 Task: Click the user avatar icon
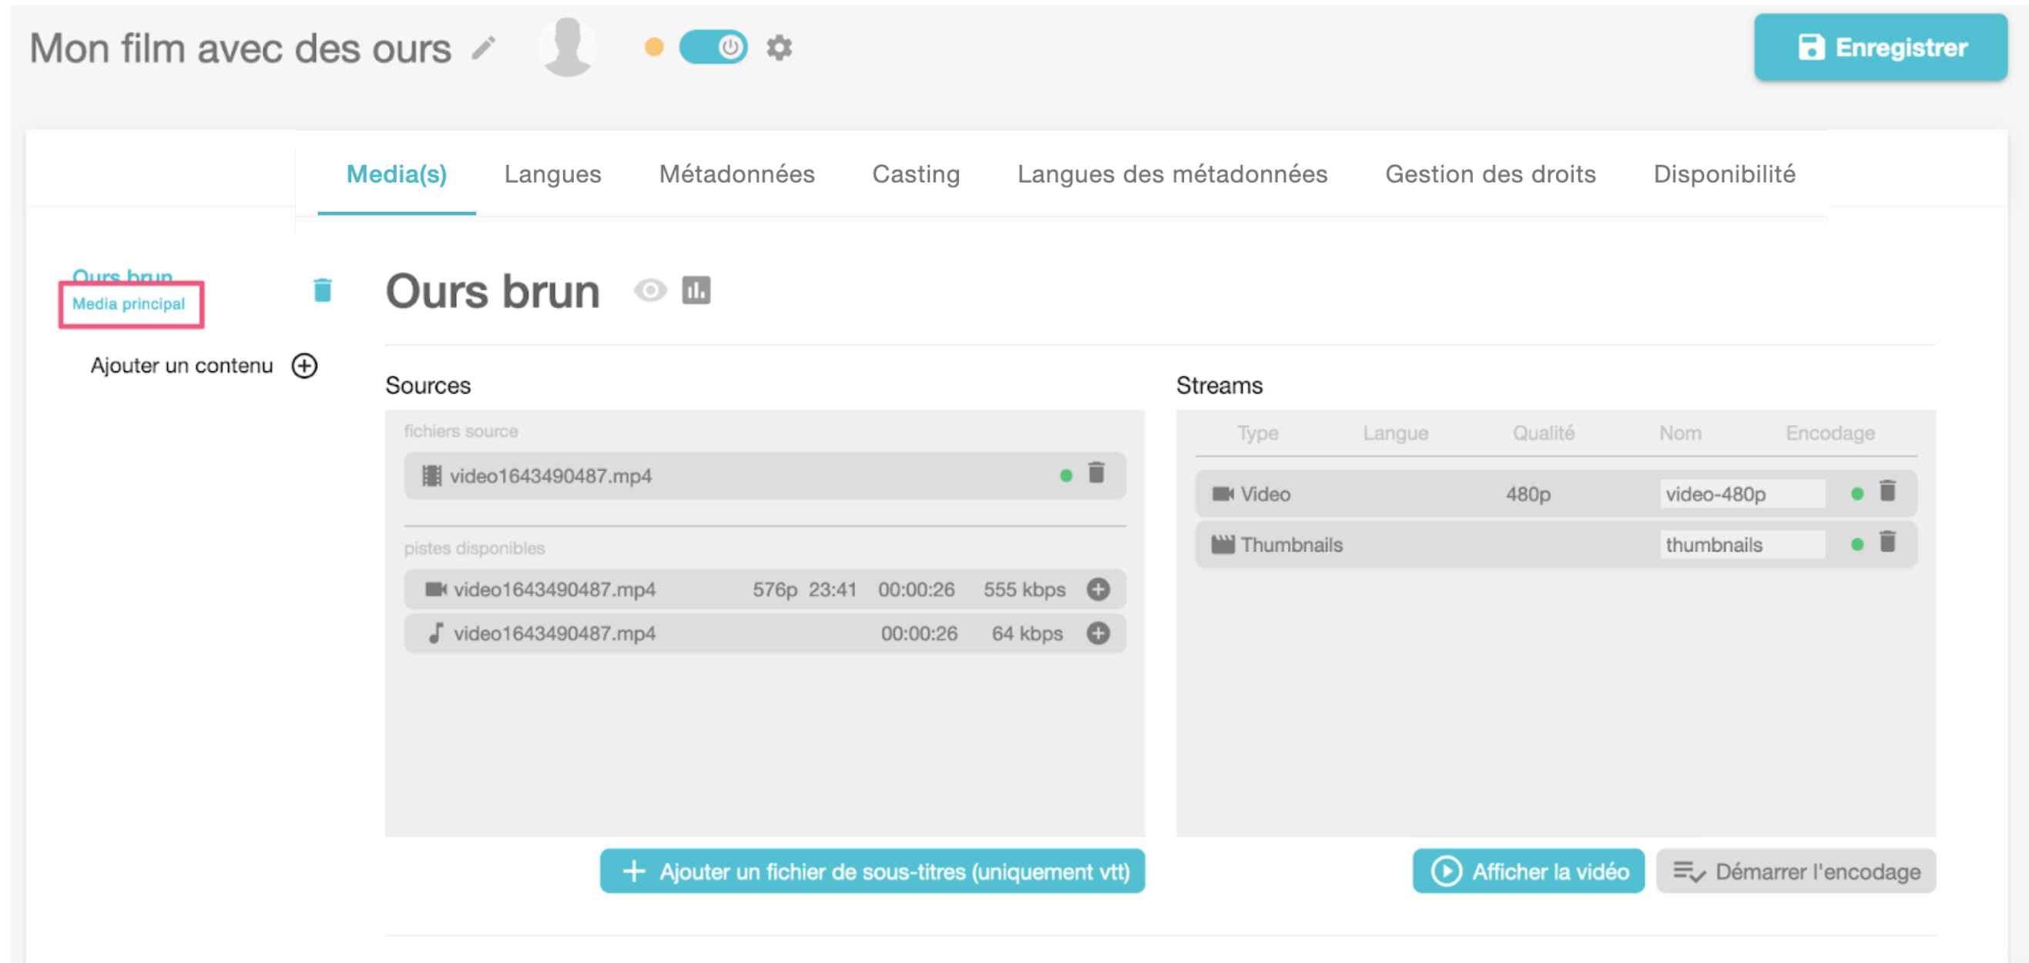pyautogui.click(x=567, y=47)
